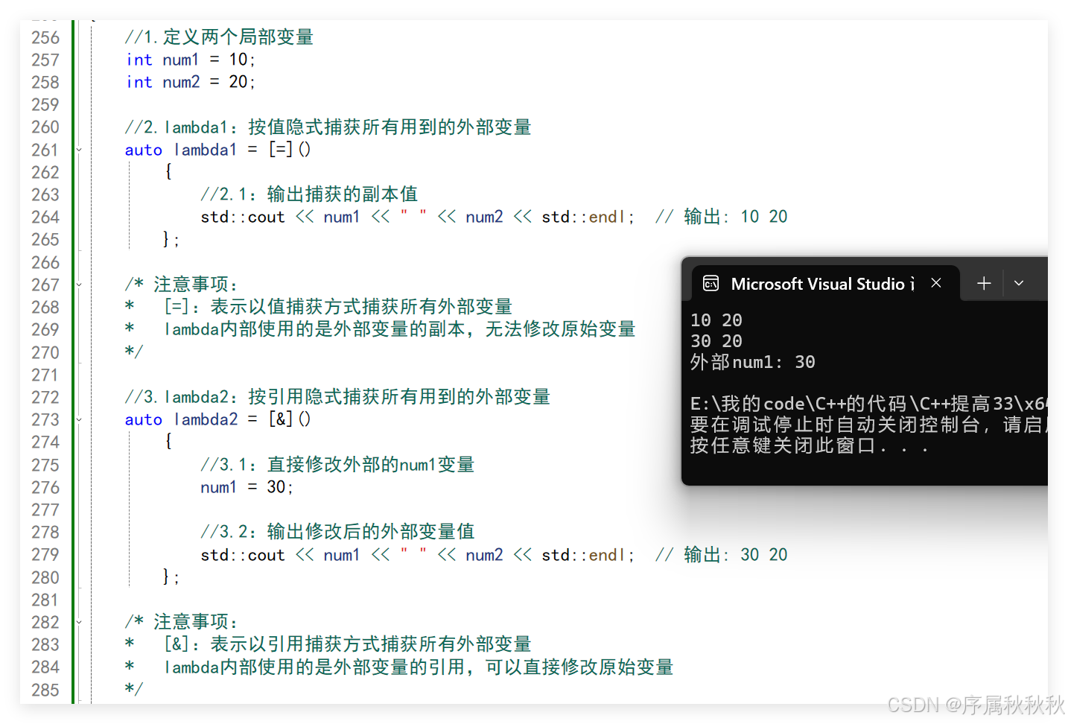1068x724 pixels.
Task: Click comment '//3.1: 直接修改外部的num1变量'
Action: tap(337, 465)
